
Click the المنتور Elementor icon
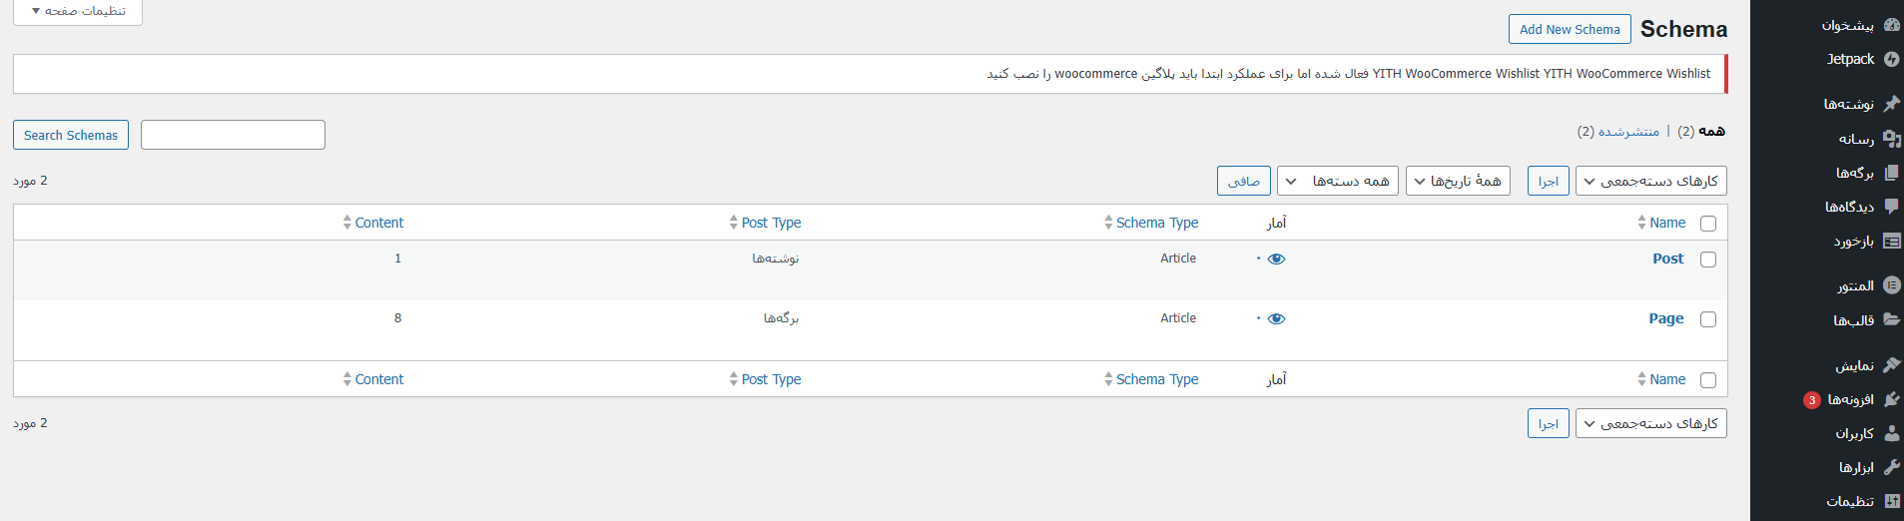(1891, 285)
